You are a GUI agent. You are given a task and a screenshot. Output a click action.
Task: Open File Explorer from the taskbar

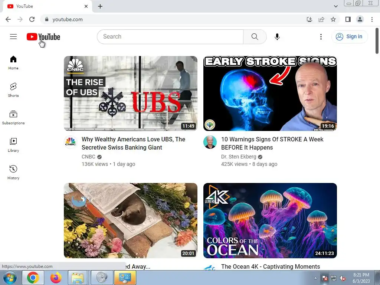[x=78, y=278]
